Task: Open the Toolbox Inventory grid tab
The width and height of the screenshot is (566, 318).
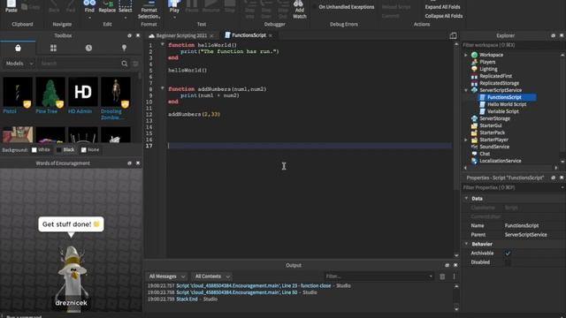Action: (53, 48)
